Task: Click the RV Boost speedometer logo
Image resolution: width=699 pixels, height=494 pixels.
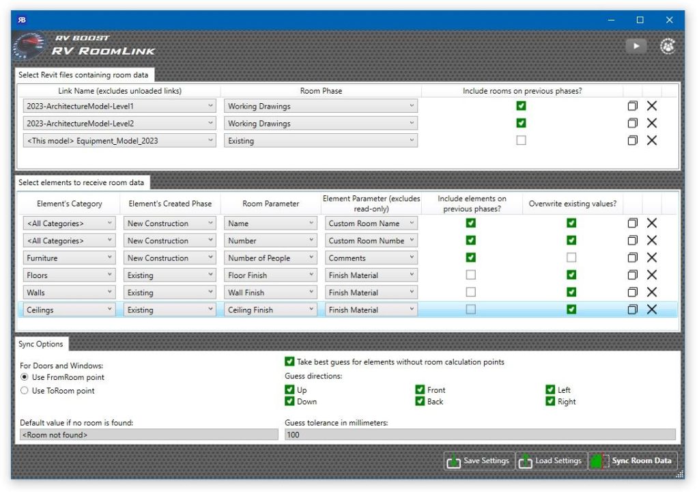Action: point(29,45)
